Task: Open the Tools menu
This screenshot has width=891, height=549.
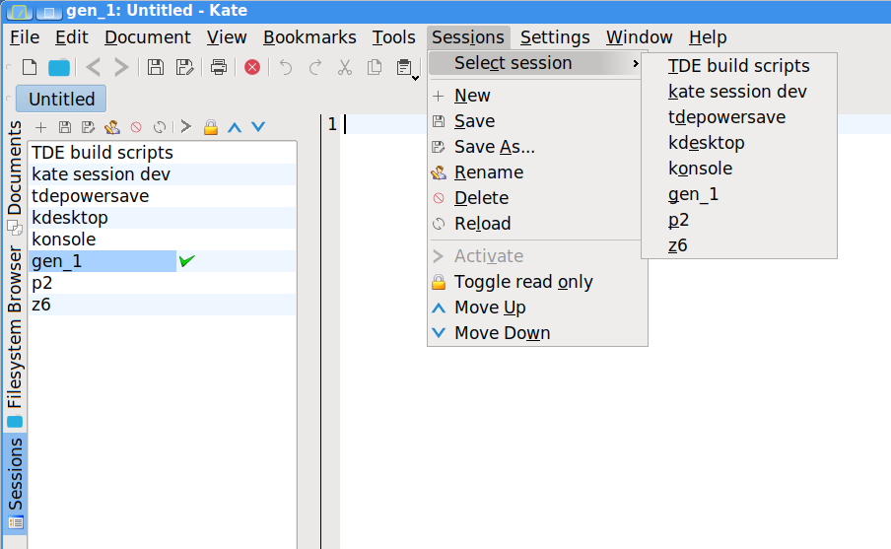Action: pos(394,37)
